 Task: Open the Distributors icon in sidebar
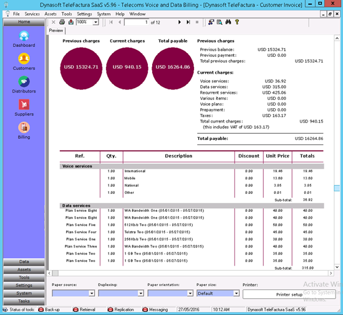[x=24, y=81]
